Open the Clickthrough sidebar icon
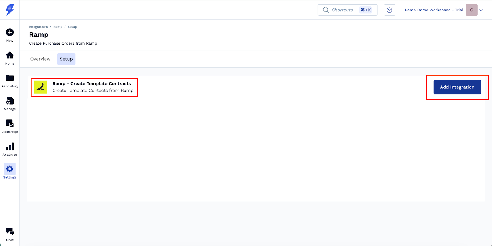The image size is (492, 246). point(10,123)
